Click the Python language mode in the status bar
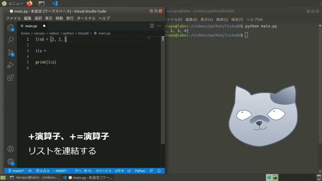 [x=140, y=171]
